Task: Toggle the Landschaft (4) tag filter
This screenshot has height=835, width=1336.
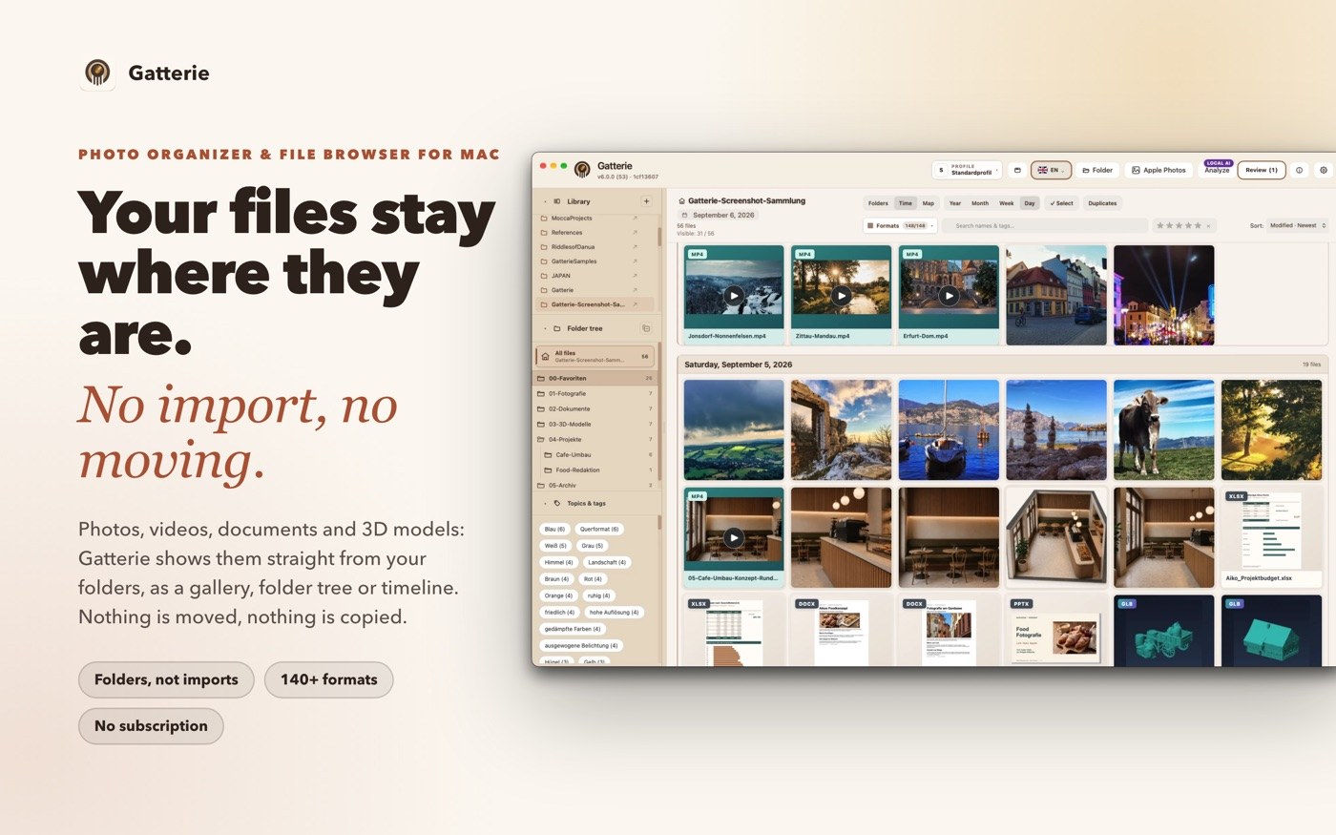Action: point(607,562)
